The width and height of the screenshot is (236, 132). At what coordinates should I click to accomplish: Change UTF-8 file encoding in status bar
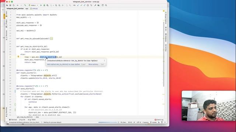point(139,122)
